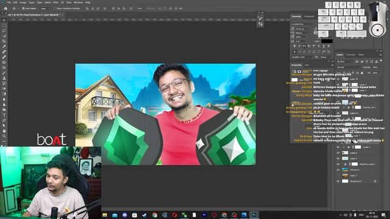Click the Background layer lock icon
The height and width of the screenshot is (219, 390).
point(375,181)
